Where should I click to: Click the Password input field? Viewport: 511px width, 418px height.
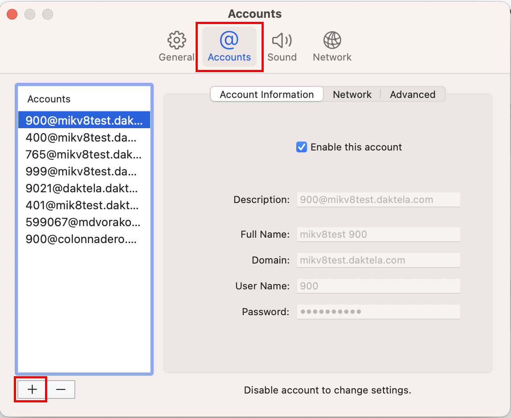coord(378,312)
